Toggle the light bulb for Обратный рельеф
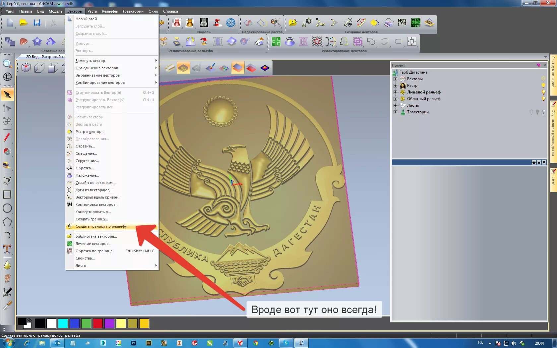This screenshot has width=557, height=348. (543, 99)
